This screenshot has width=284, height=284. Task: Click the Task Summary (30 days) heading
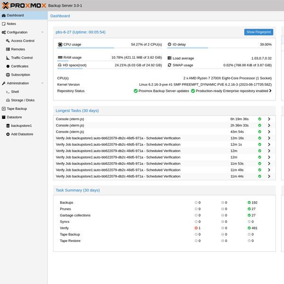pos(78,190)
